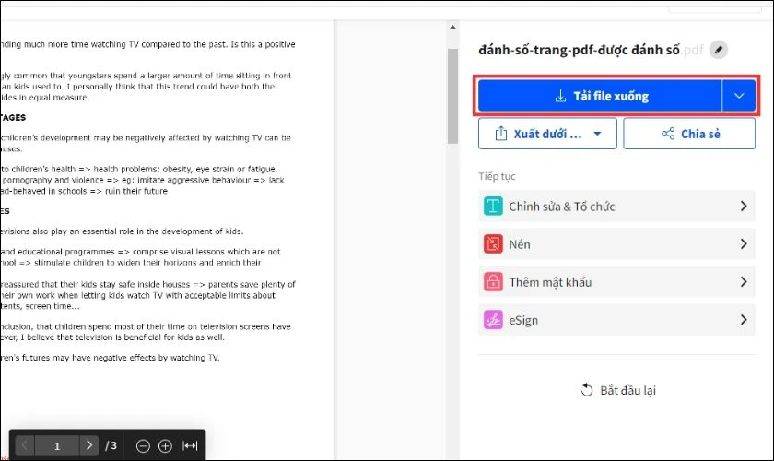Click the file name đánh-số-trang-pdf-được đánh số
The width and height of the screenshot is (774, 461).
[579, 50]
